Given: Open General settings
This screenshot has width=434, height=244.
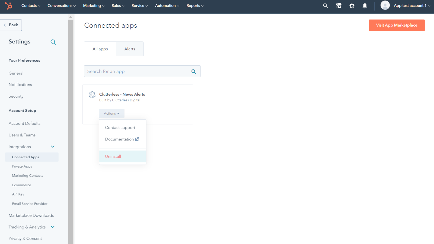Looking at the screenshot, I should tap(16, 73).
